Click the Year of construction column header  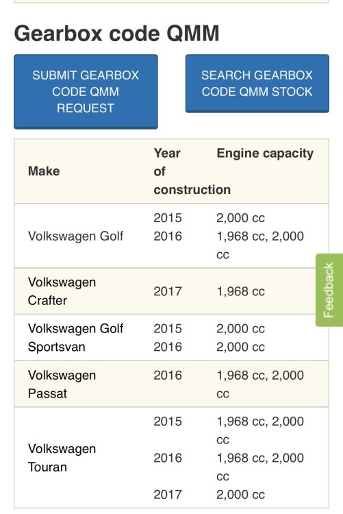coord(192,171)
